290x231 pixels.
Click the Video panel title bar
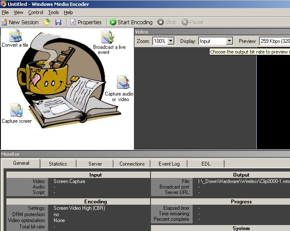(x=212, y=32)
